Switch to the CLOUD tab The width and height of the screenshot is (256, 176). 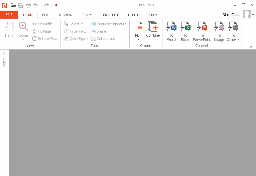pyautogui.click(x=134, y=15)
